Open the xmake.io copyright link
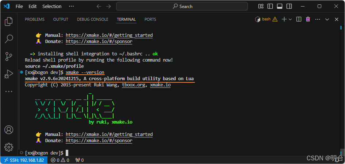This screenshot has height=164, width=345. [x=160, y=85]
